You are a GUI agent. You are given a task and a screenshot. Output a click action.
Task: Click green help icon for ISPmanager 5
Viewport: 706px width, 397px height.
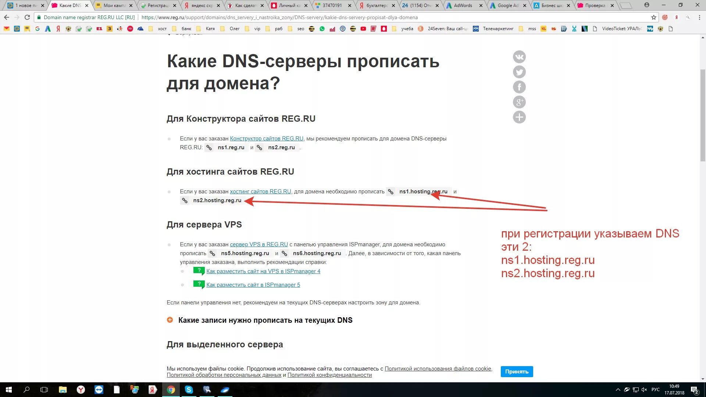tap(199, 285)
